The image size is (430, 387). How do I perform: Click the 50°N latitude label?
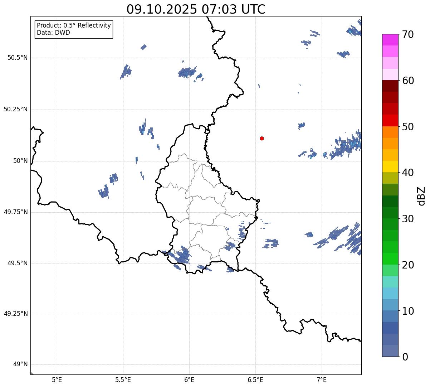tap(20, 161)
